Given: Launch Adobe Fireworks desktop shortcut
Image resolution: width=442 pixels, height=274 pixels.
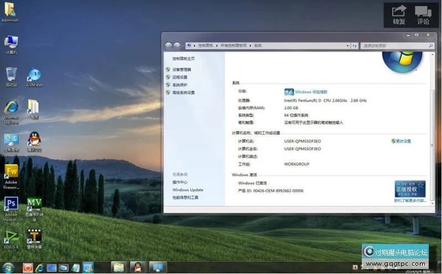Looking at the screenshot, I should pos(11,177).
